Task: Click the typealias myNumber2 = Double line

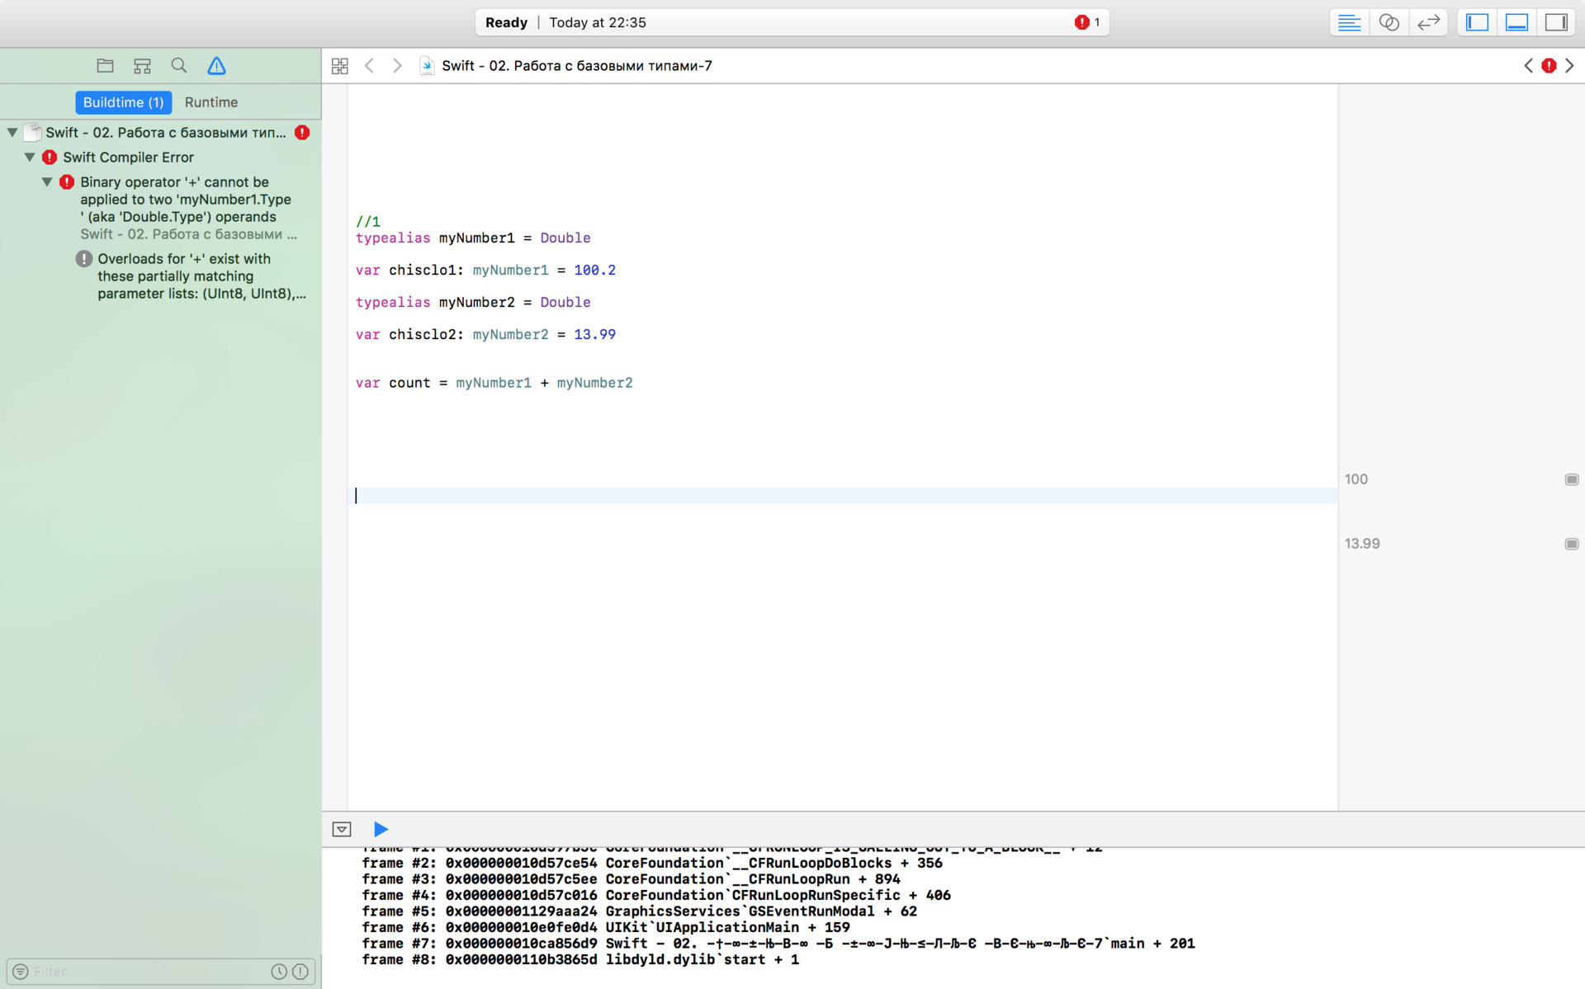Action: tap(473, 302)
